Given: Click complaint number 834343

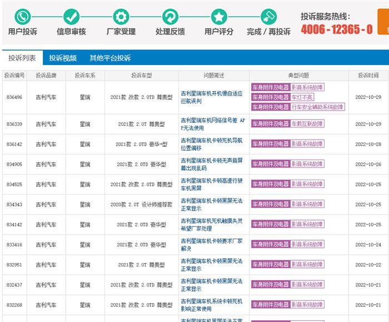Looking at the screenshot, I should [14, 205].
